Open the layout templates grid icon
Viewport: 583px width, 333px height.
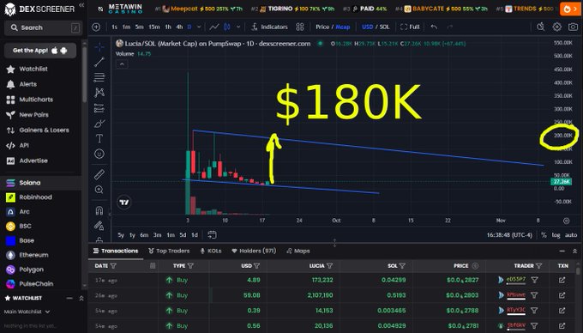pos(300,27)
